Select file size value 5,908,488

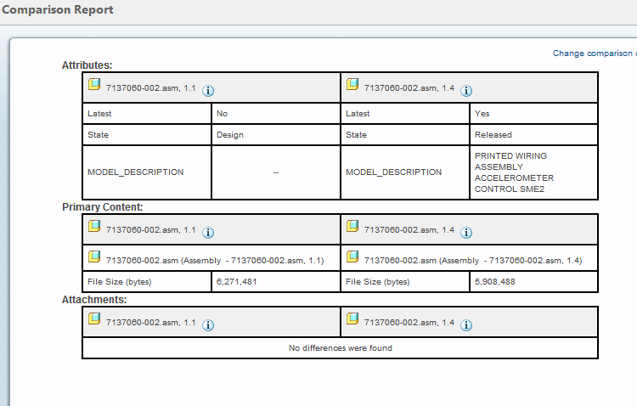pos(495,282)
